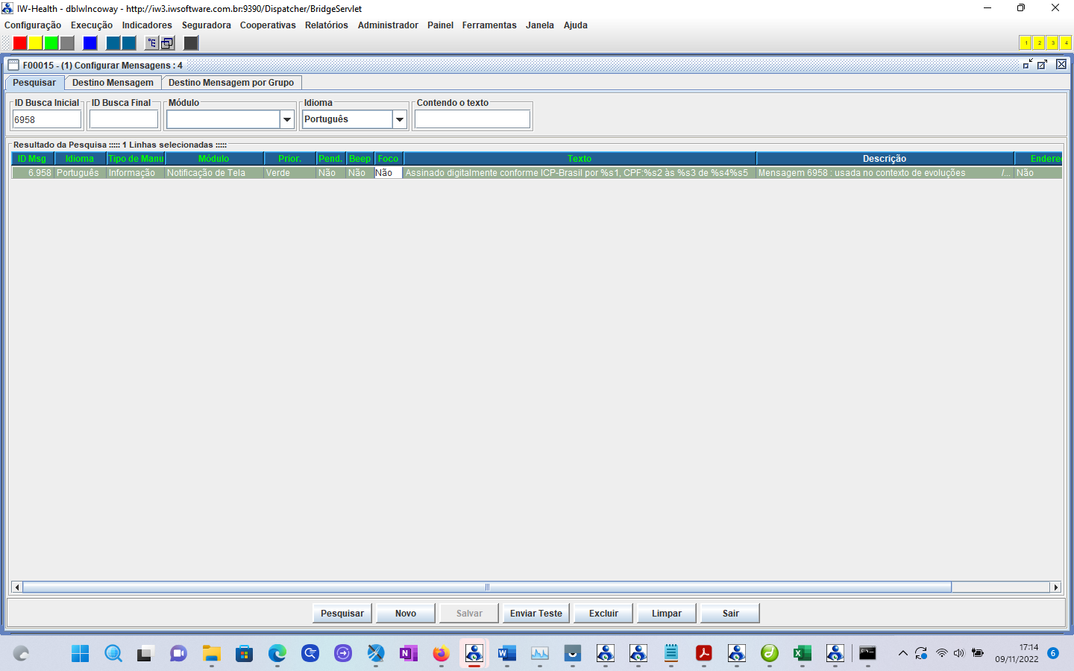Iconify the Configurar Mensagens internal window
Screen dimensions: 1074x671
pyautogui.click(x=1028, y=65)
